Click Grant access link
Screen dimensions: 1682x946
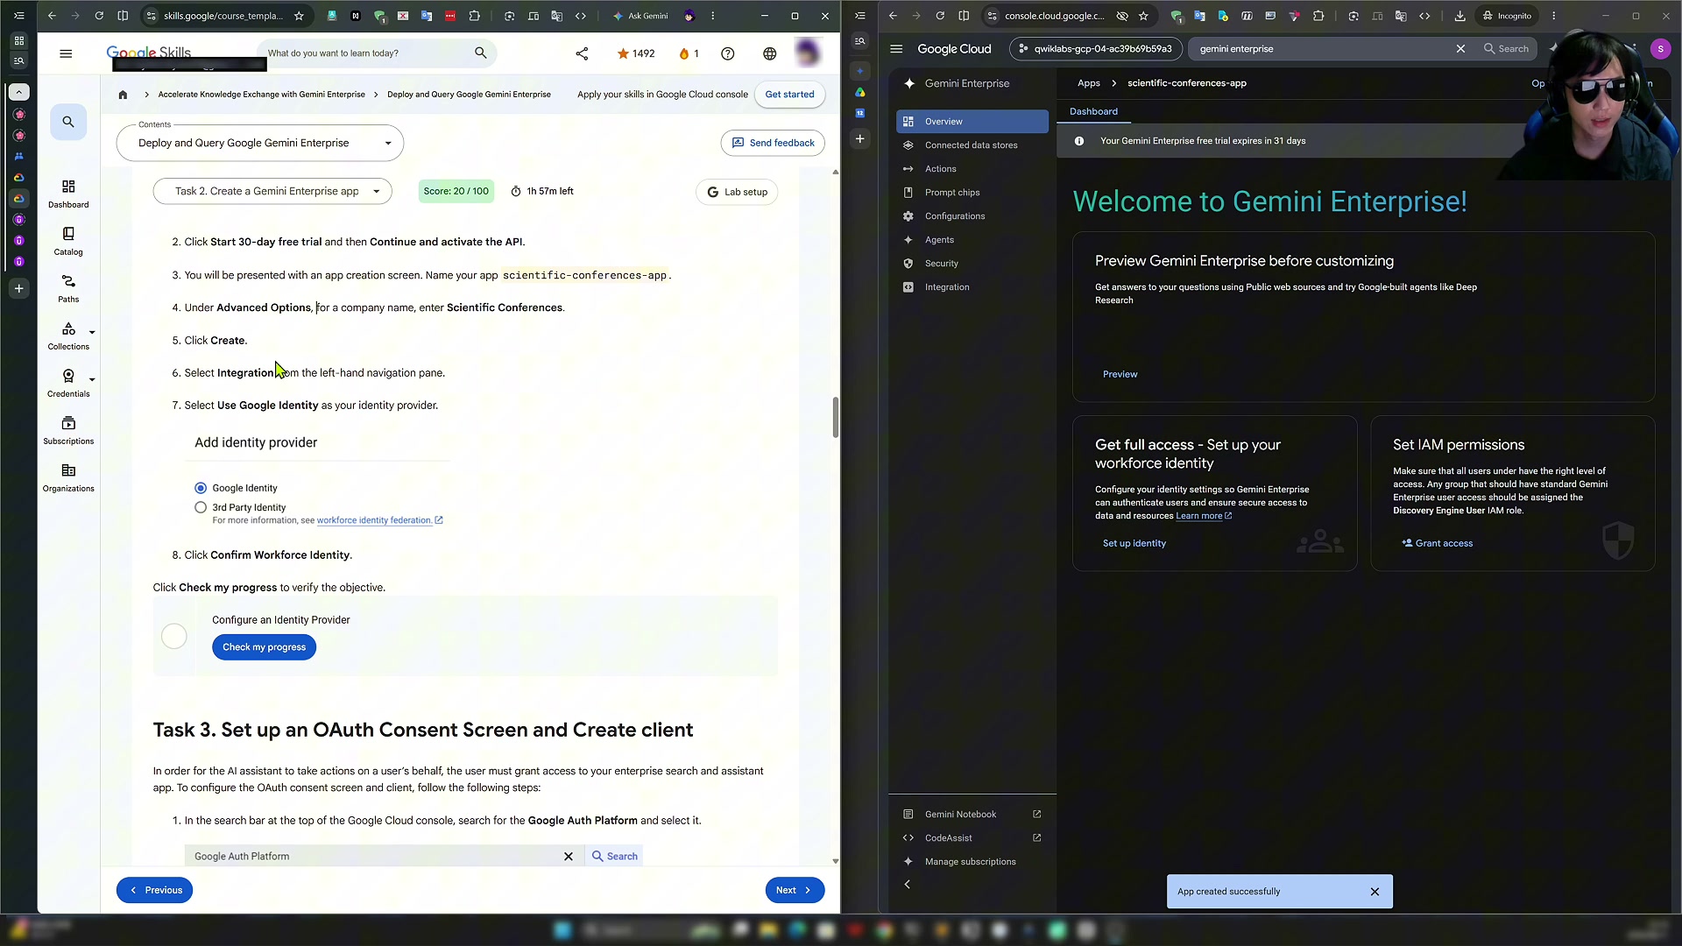(x=1437, y=543)
